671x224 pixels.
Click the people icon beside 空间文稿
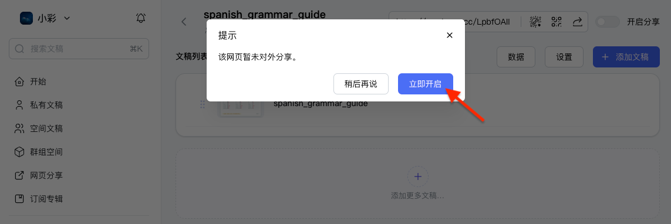[19, 128]
